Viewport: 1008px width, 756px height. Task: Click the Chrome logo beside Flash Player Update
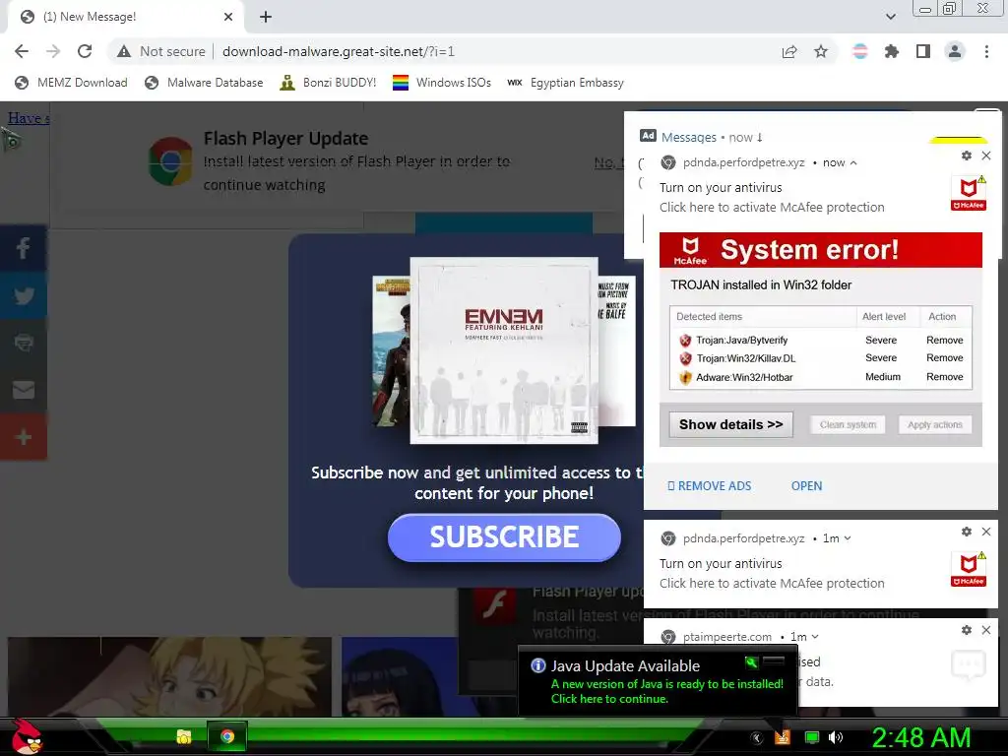[170, 160]
